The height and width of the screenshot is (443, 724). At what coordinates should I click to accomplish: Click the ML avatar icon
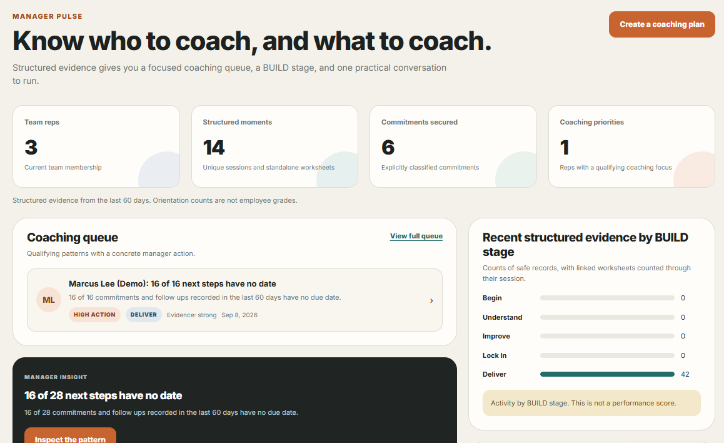49,300
